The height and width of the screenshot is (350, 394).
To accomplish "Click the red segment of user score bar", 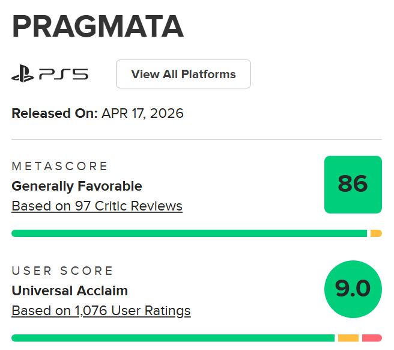I will [372, 338].
